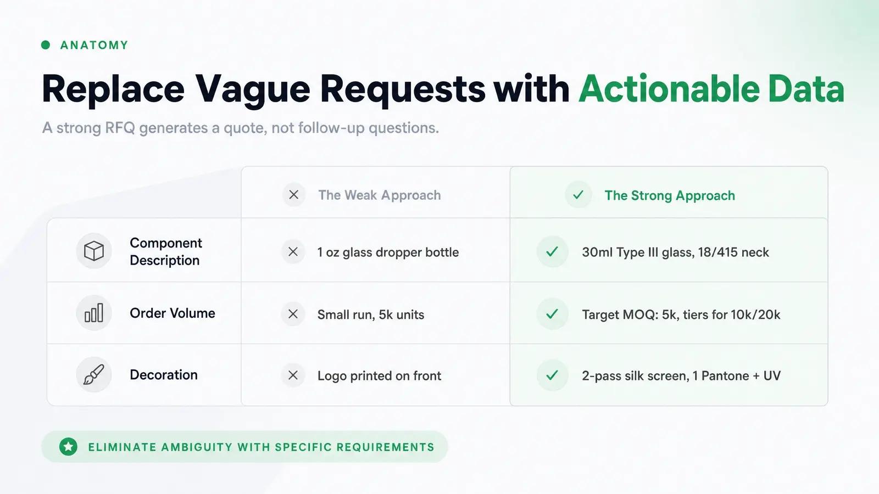This screenshot has width=879, height=494.
Task: Click the star icon in the Eliminate Ambiguity badge
Action: point(69,447)
